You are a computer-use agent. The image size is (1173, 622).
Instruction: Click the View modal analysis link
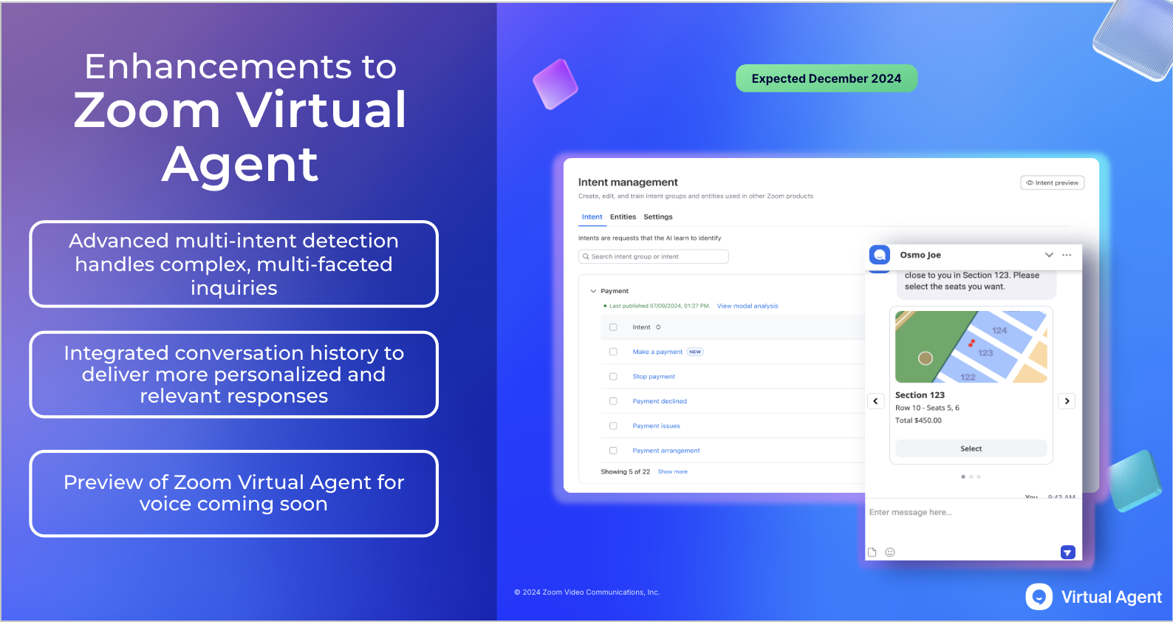coord(747,306)
